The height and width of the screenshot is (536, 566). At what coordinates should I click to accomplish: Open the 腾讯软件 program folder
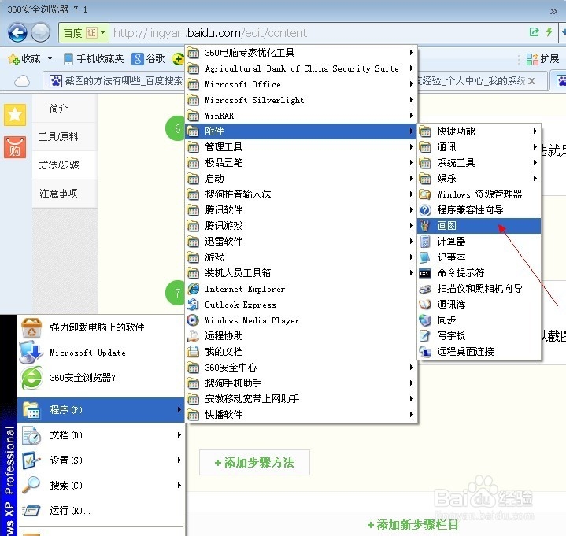301,210
